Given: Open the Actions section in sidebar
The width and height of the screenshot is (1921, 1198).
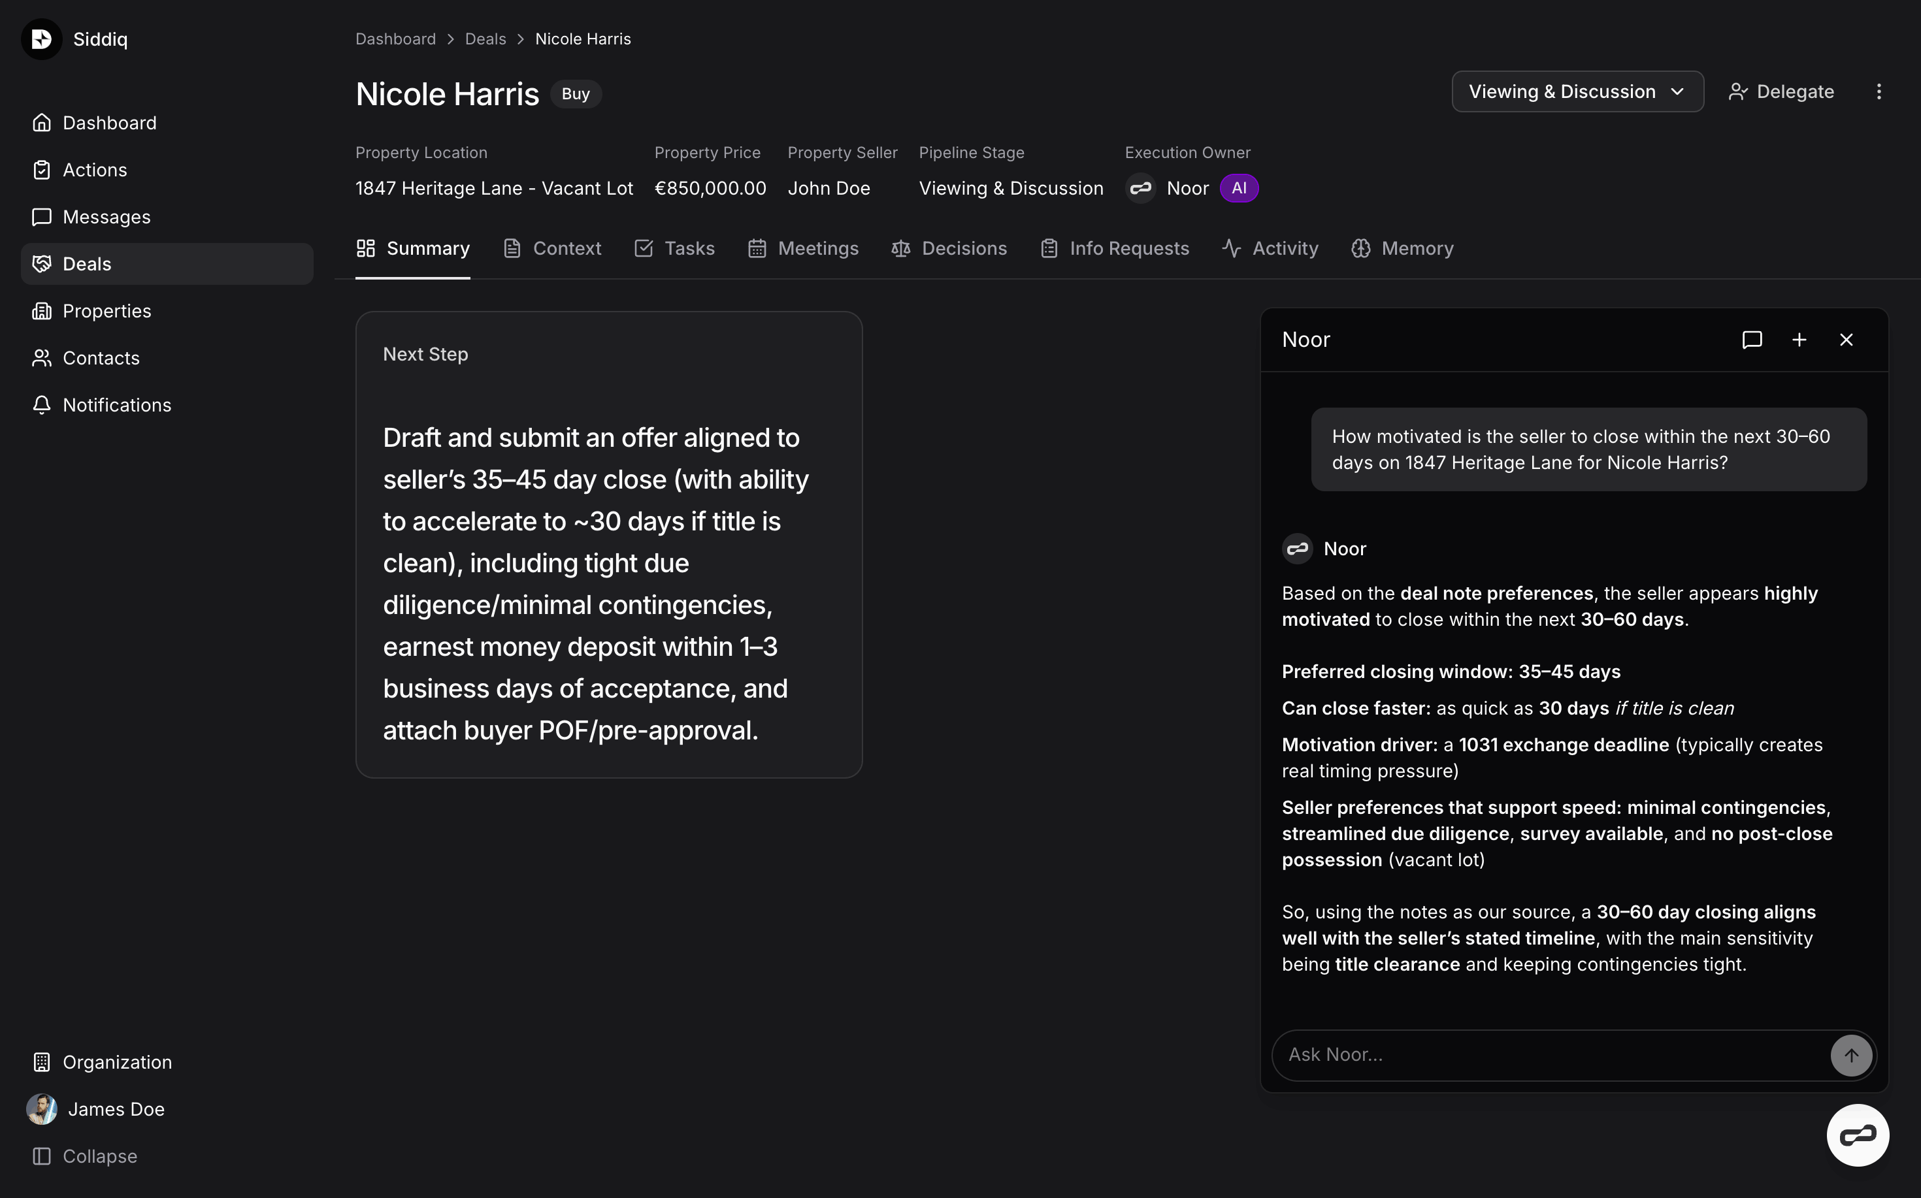Looking at the screenshot, I should [95, 170].
